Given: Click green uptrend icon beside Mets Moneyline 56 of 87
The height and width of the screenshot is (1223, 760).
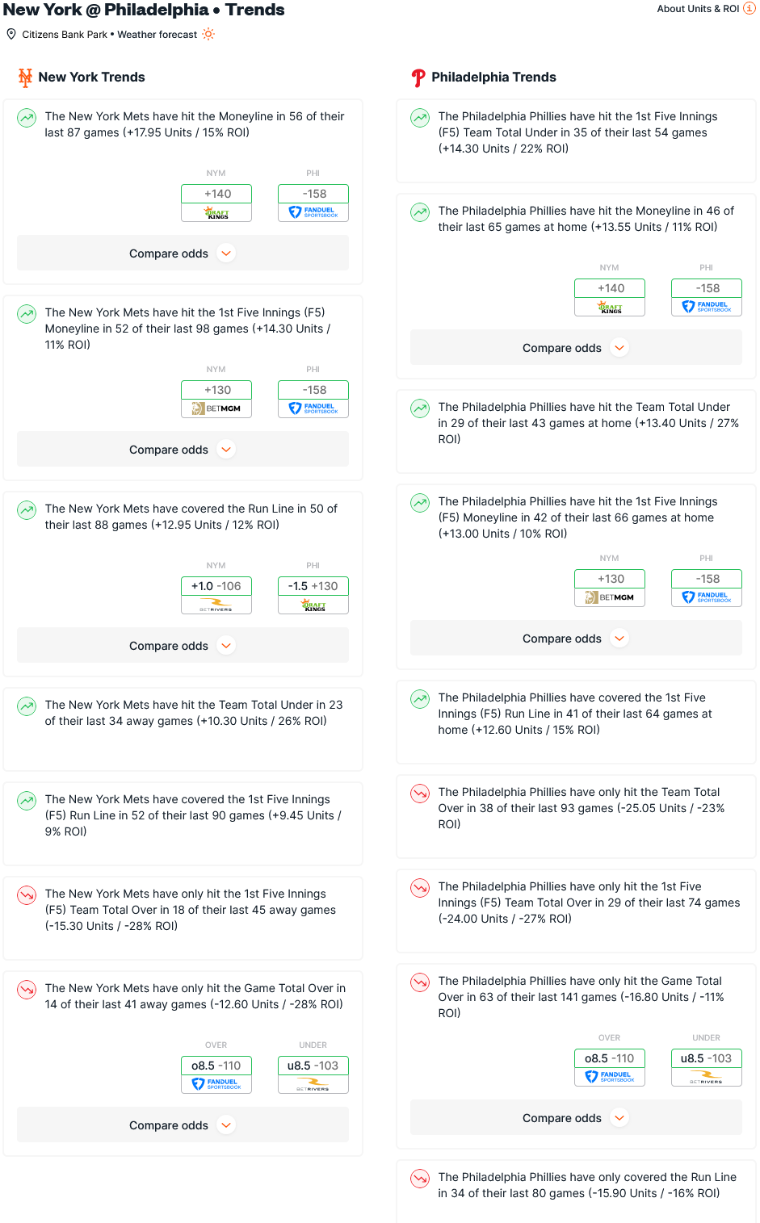Looking at the screenshot, I should [27, 118].
